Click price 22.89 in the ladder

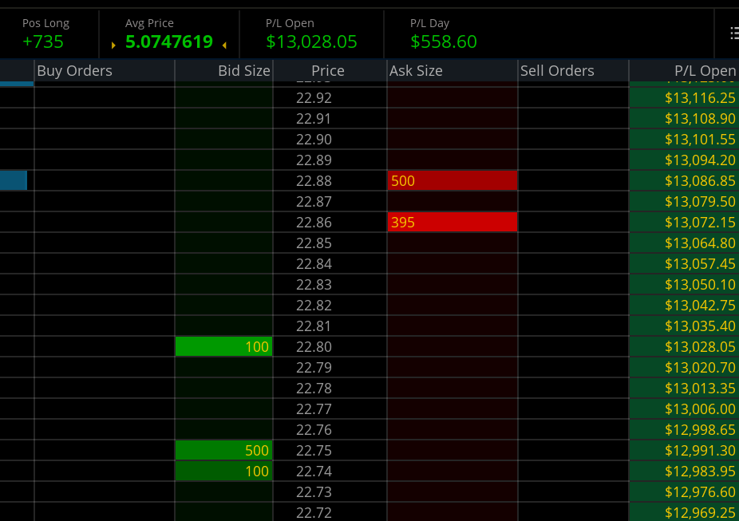(314, 160)
